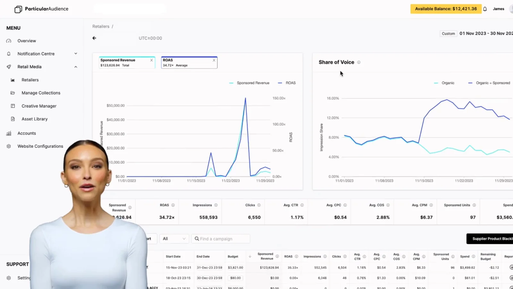Toggle Sponsored Revenue legend in left chart

pyautogui.click(x=249, y=83)
